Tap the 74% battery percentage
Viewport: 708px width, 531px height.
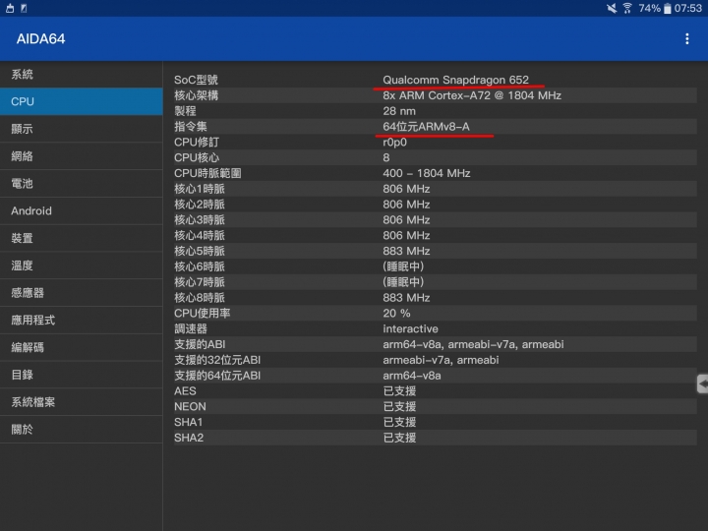point(649,8)
